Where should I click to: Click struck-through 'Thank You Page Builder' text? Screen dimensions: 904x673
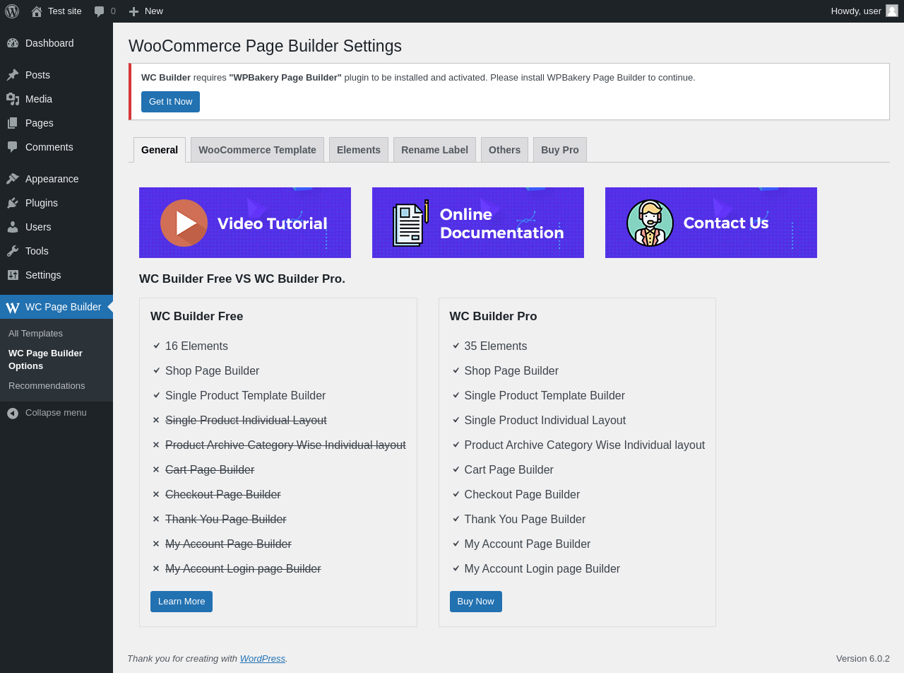tap(226, 520)
